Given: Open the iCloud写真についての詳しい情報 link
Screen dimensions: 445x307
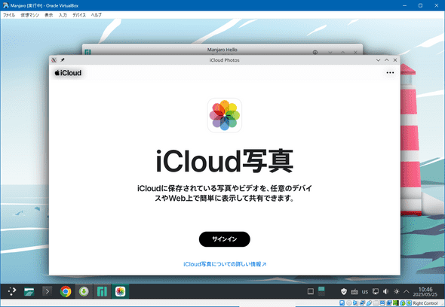Looking at the screenshot, I should pos(225,264).
